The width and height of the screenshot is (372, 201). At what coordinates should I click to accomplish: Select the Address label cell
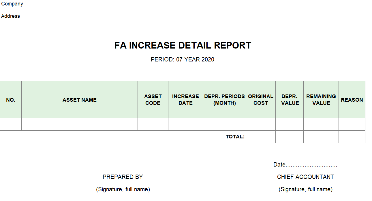click(11, 16)
